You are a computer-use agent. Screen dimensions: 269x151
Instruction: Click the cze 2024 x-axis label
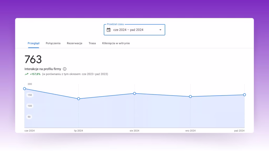(29, 131)
